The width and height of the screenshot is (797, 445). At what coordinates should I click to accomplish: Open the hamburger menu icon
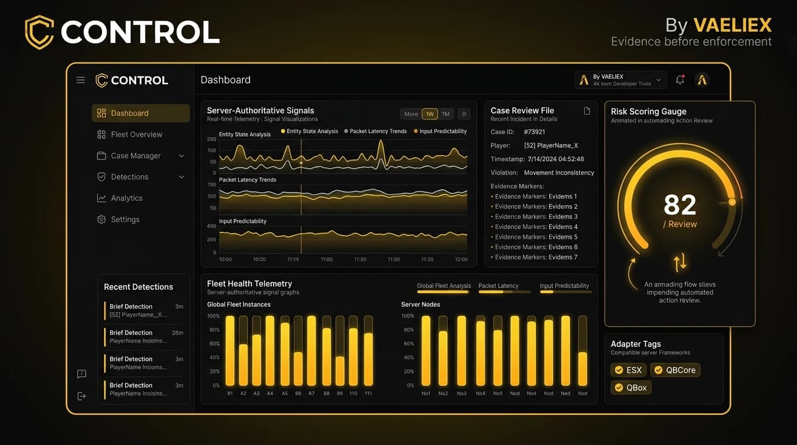pyautogui.click(x=81, y=80)
